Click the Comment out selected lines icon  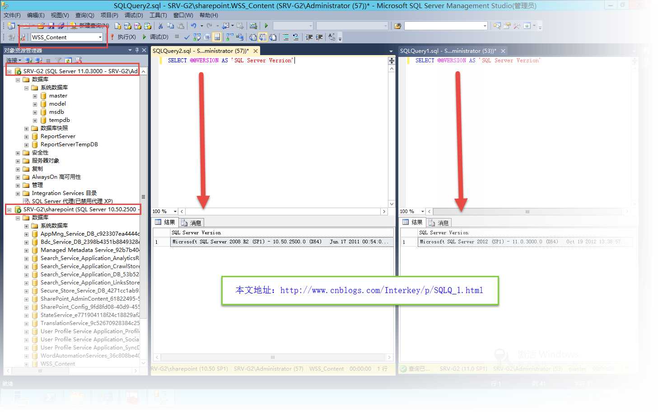coord(286,37)
